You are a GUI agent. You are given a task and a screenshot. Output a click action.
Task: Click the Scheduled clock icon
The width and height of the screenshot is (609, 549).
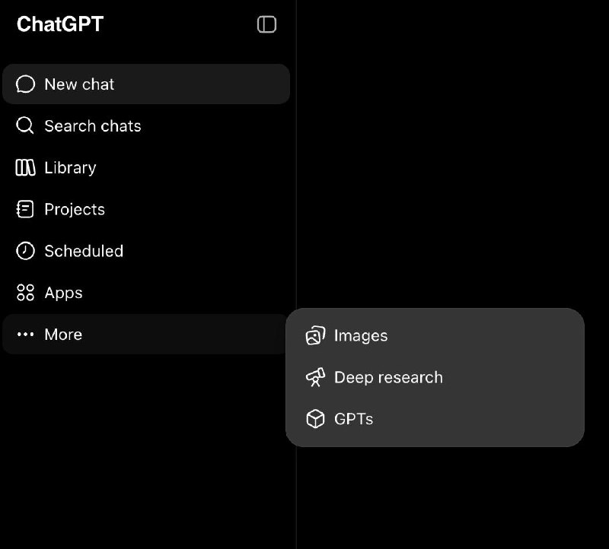[x=25, y=251]
